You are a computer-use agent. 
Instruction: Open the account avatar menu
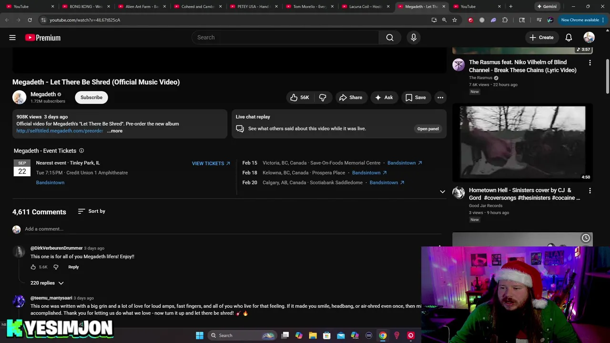tap(589, 38)
